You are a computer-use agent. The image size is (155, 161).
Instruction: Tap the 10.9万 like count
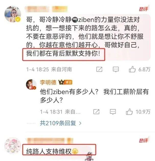[x=143, y=112]
